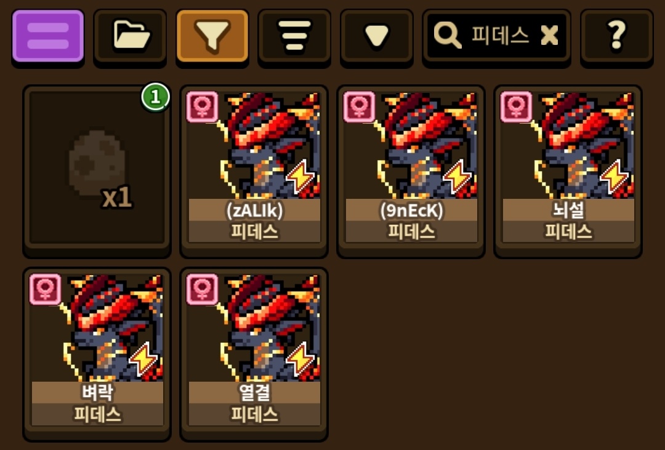Select the 열결 피데스 dragon card
Screen dimensions: 665x450
click(x=254, y=354)
